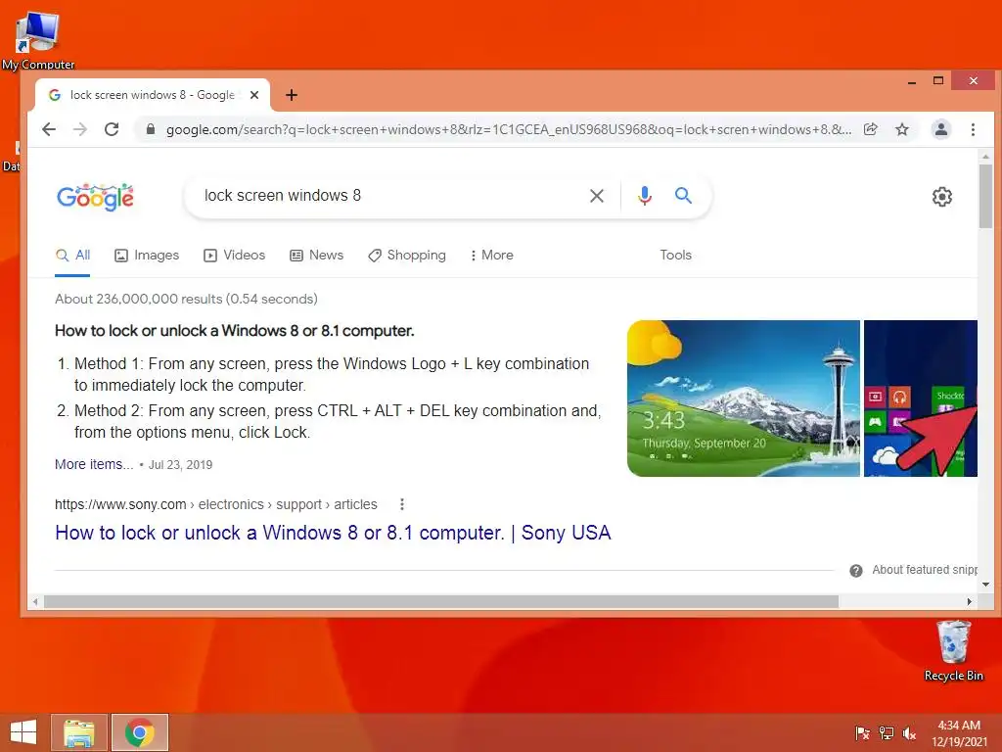
Task: Open a new tab with plus button
Action: point(292,95)
